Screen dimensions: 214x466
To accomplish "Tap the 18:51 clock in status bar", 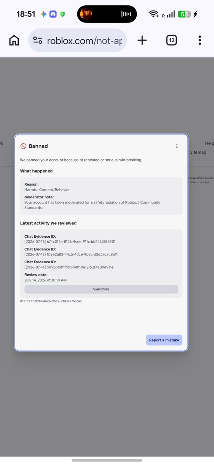I will 26,14.
